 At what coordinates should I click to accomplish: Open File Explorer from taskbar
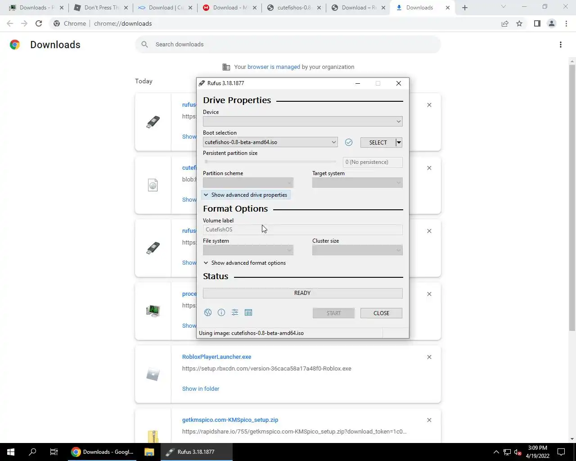tap(149, 452)
